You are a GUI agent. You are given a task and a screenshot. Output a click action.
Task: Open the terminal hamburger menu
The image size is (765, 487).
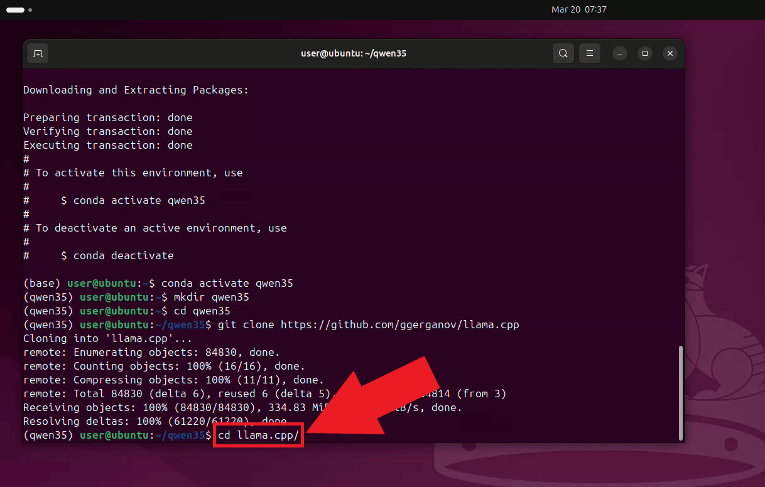[589, 53]
